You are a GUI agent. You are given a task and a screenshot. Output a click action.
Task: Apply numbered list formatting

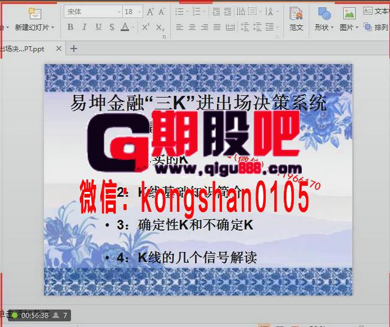click(x=196, y=11)
